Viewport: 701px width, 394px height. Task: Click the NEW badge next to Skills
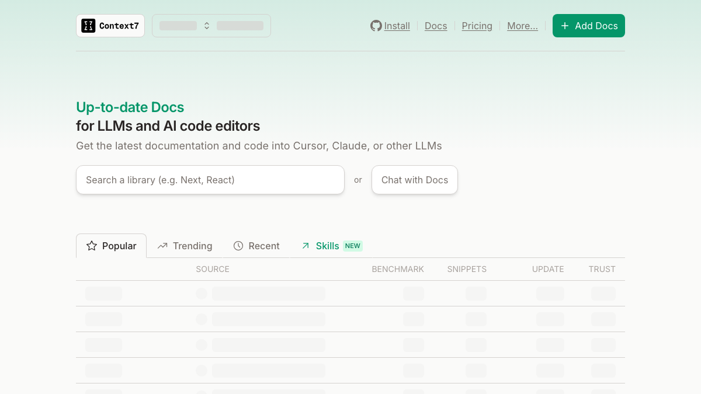point(353,246)
